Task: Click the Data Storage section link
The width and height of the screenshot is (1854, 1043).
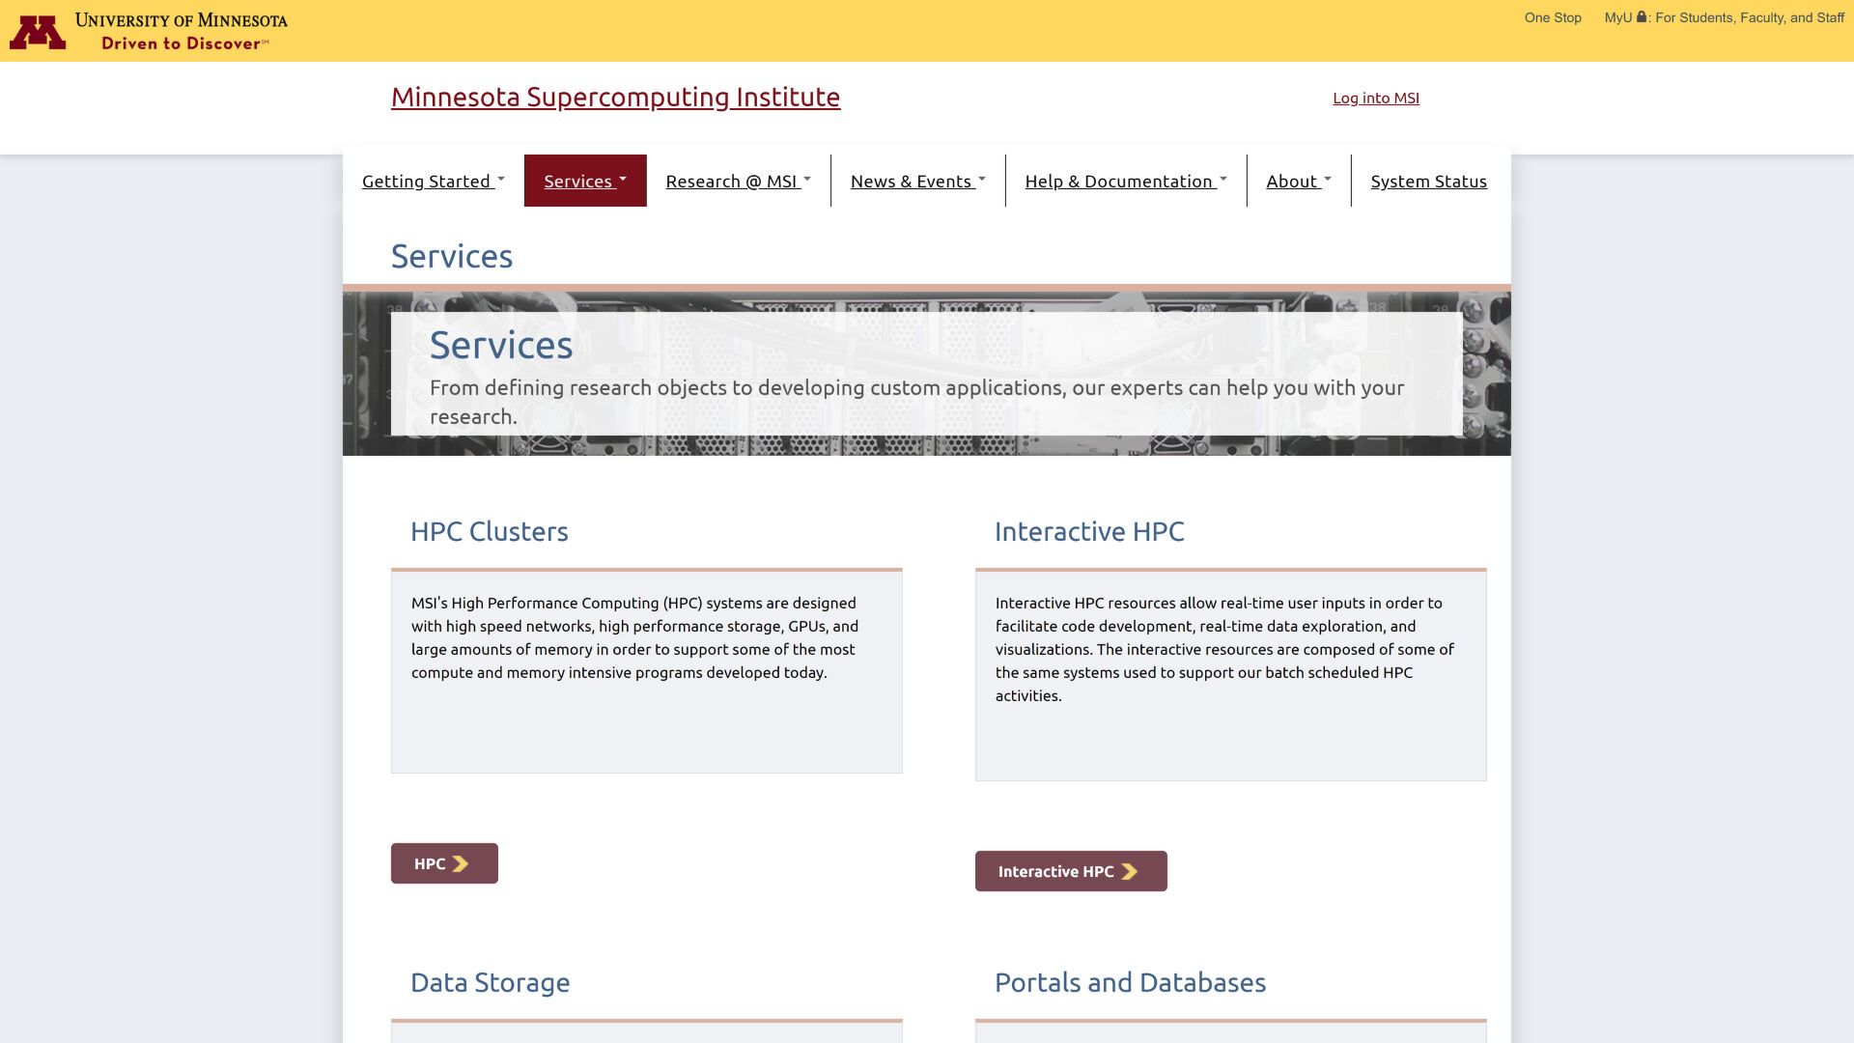Action: [491, 980]
